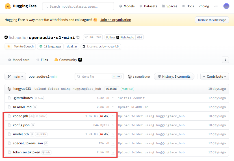Click lengyue233's avatar in commit row
The width and height of the screenshot is (234, 161).
click(x=10, y=89)
